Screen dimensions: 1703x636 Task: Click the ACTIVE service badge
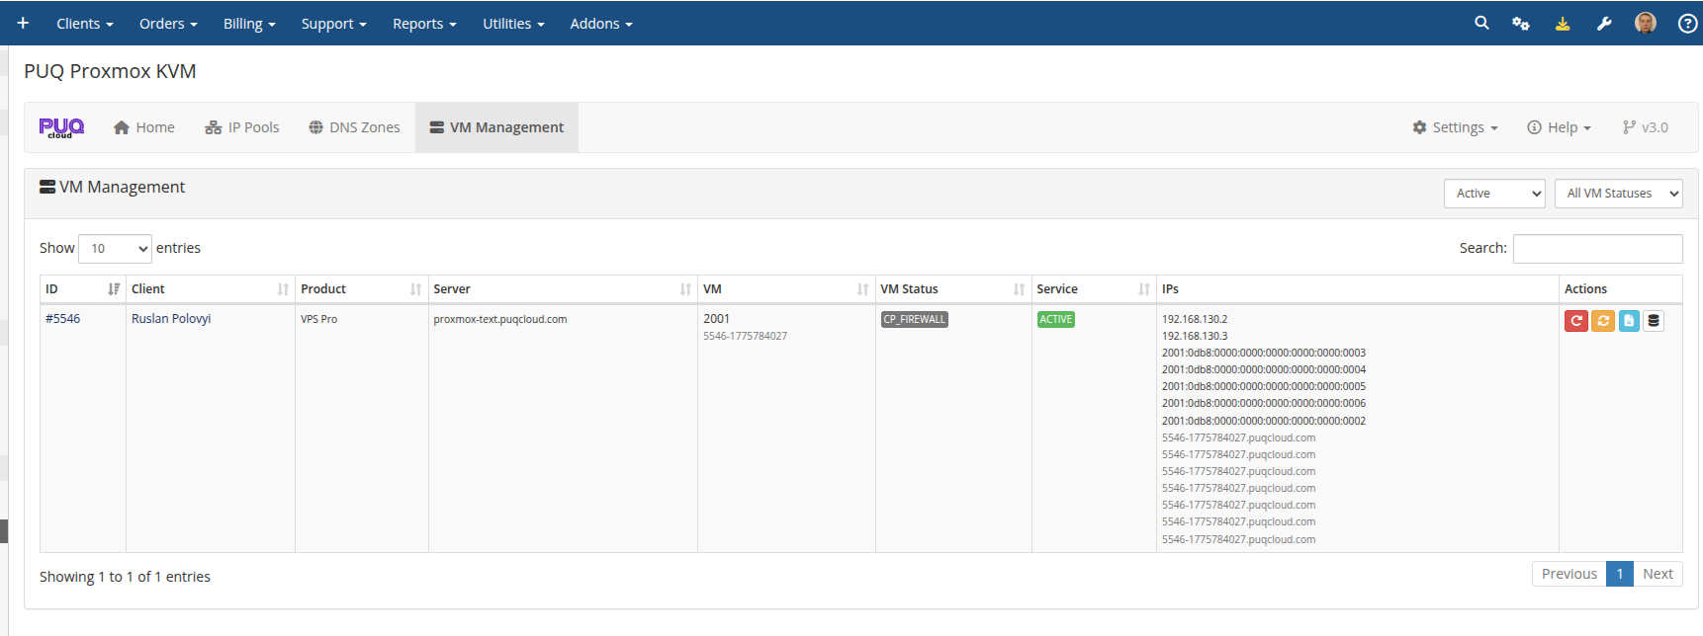1055,320
